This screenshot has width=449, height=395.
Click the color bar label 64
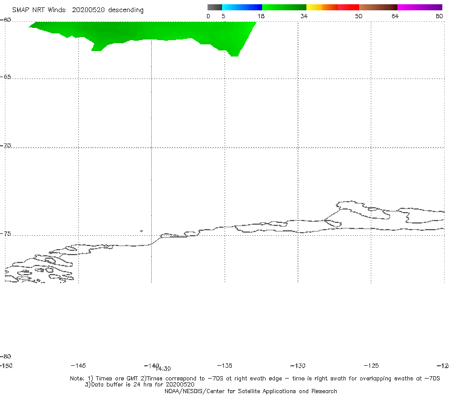(395, 16)
